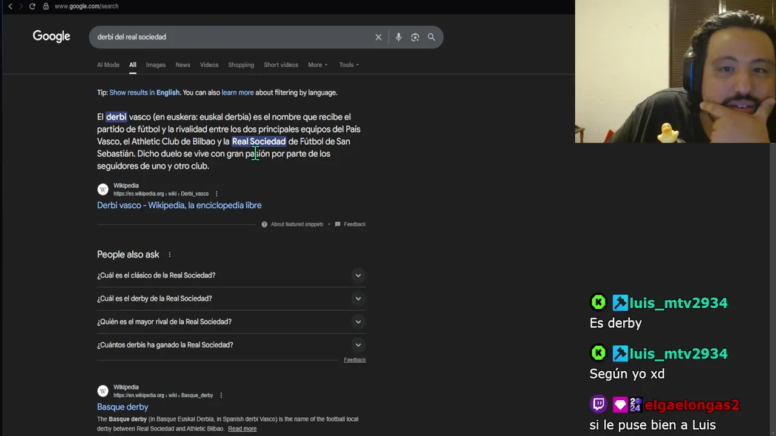The image size is (776, 436).
Task: Click chat username elgaelongas2
Action: [692, 405]
